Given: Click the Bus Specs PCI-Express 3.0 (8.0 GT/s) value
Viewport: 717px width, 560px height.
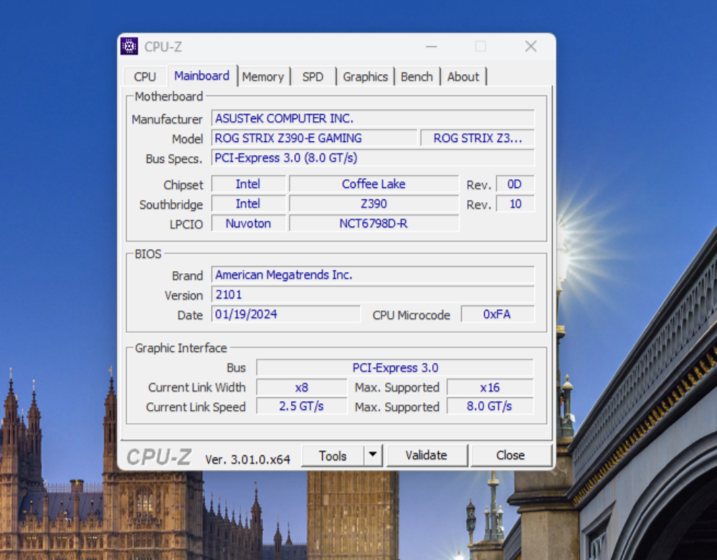Looking at the screenshot, I should coord(373,158).
